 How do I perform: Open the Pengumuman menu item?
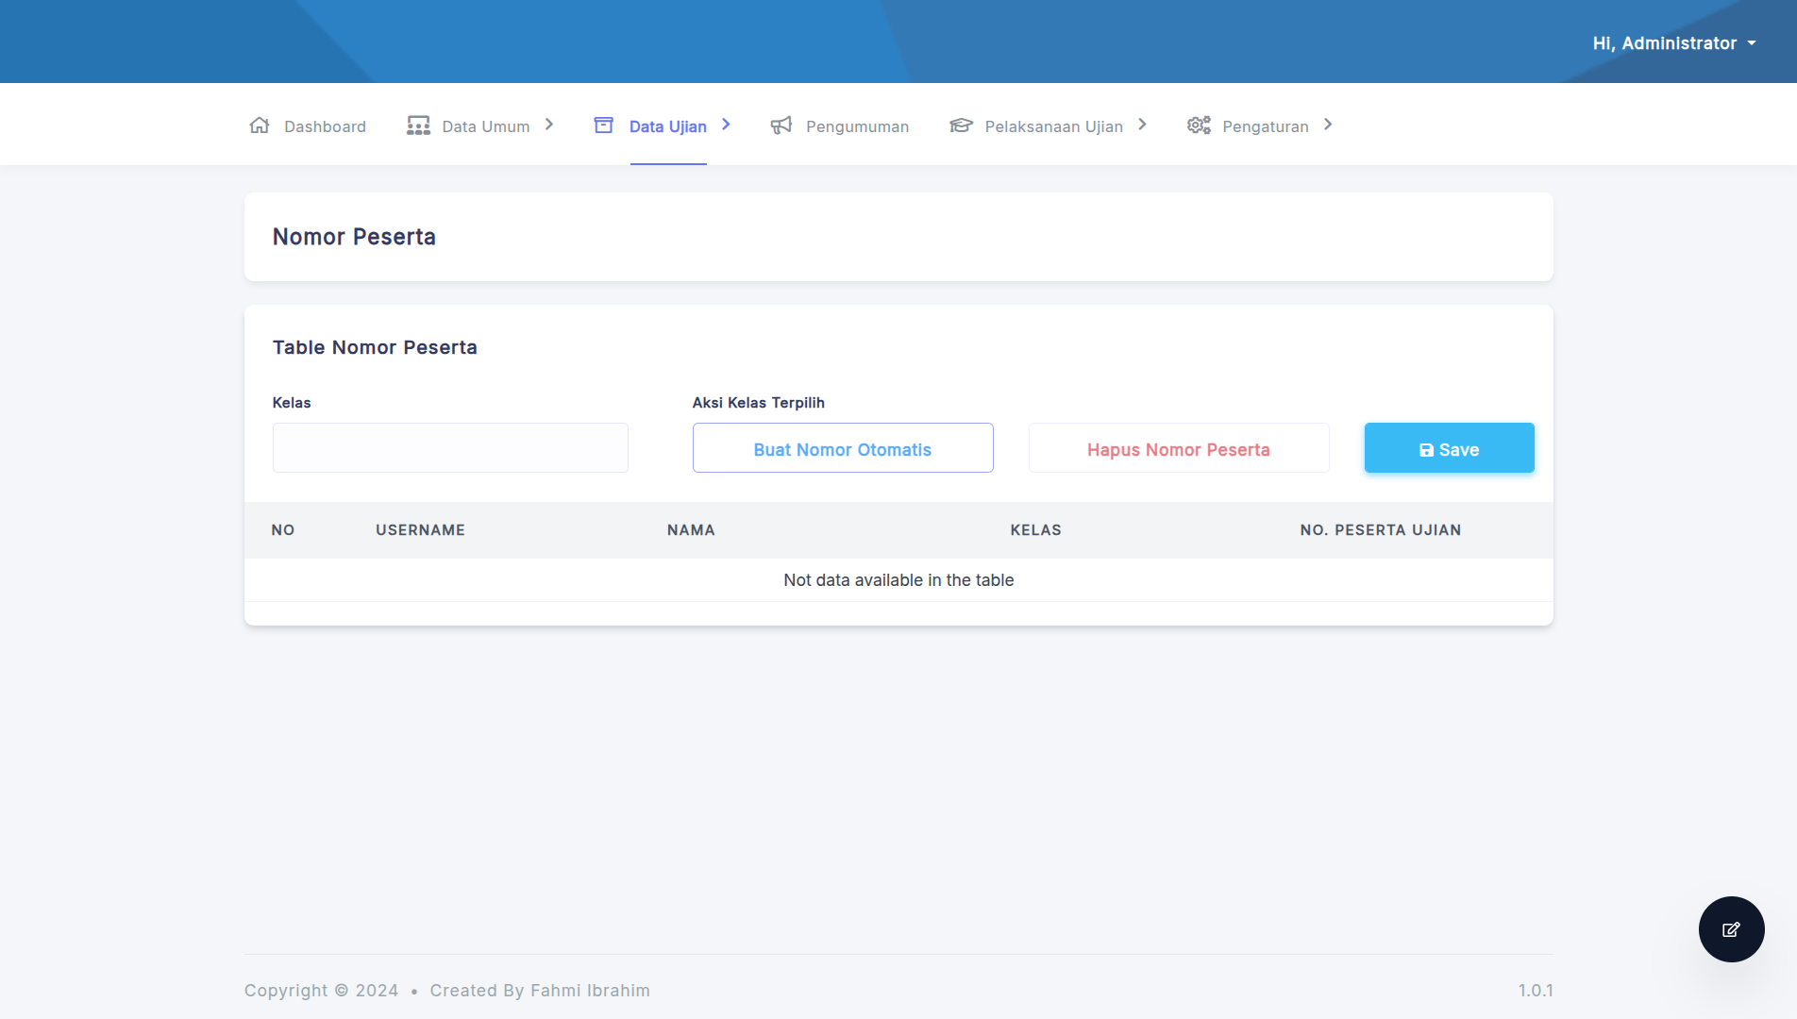tap(857, 126)
